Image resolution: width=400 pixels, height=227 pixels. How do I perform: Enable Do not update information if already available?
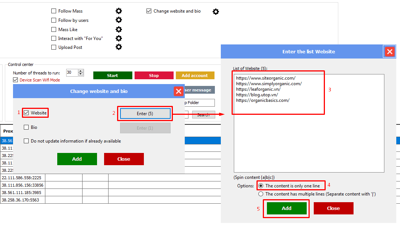tap(26, 141)
